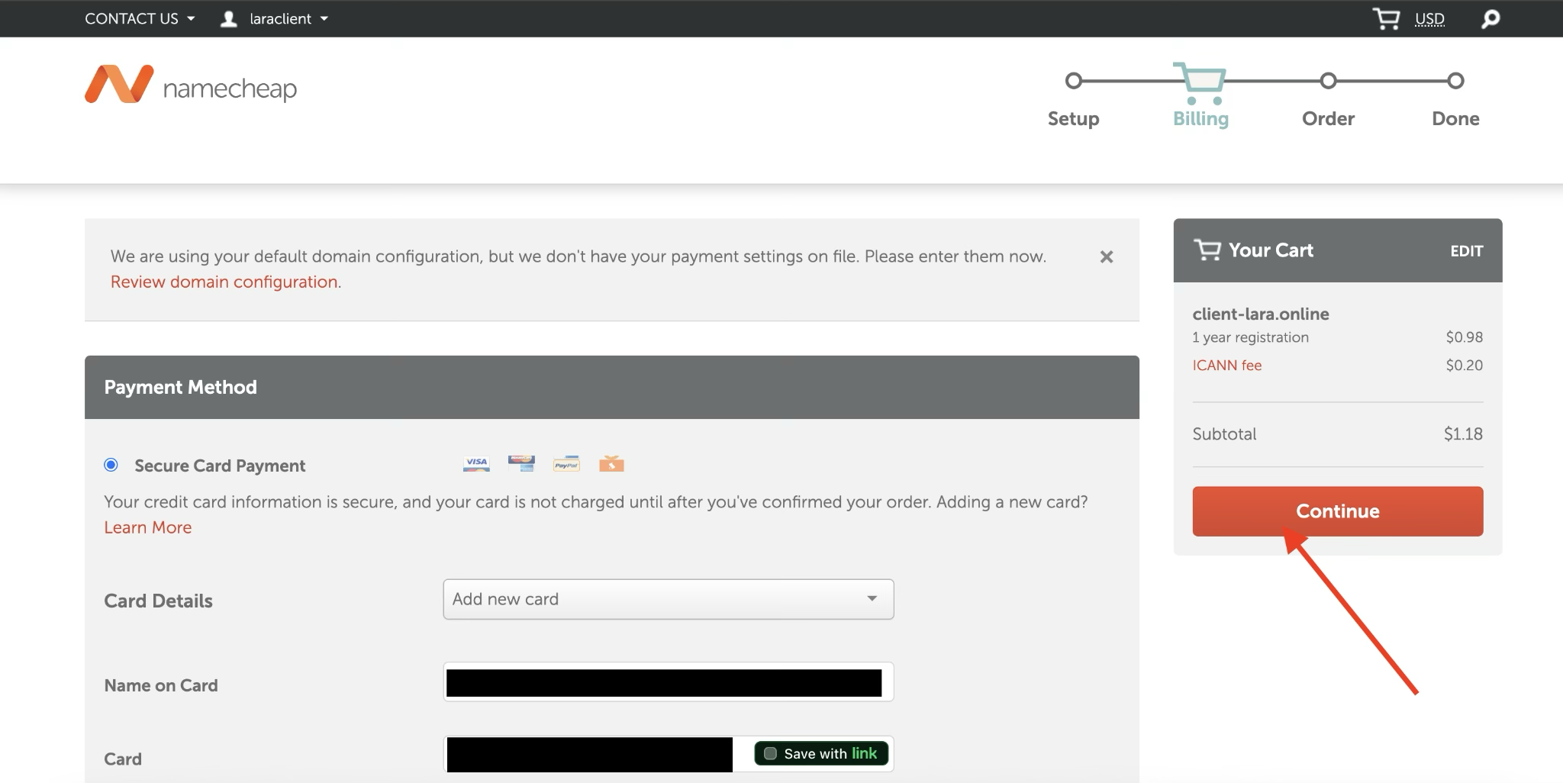Image resolution: width=1563 pixels, height=783 pixels.
Task: Open the Review domain configuration link
Action: [x=224, y=282]
